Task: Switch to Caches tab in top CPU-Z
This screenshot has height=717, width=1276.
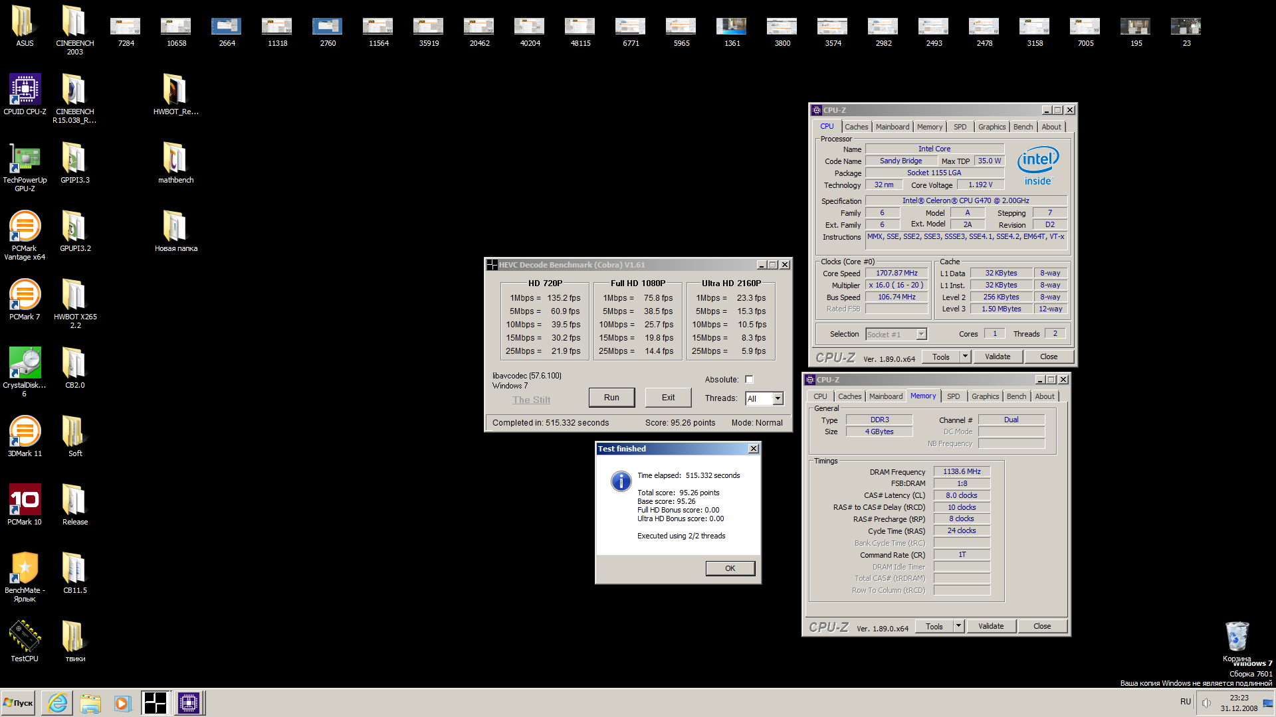Action: pyautogui.click(x=856, y=127)
